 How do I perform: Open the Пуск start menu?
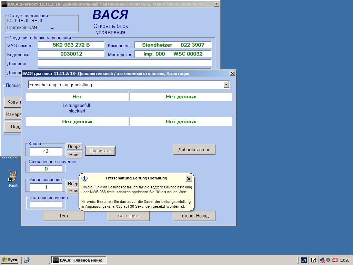tap(10, 260)
